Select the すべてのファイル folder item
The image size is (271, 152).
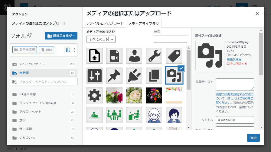click(x=32, y=64)
